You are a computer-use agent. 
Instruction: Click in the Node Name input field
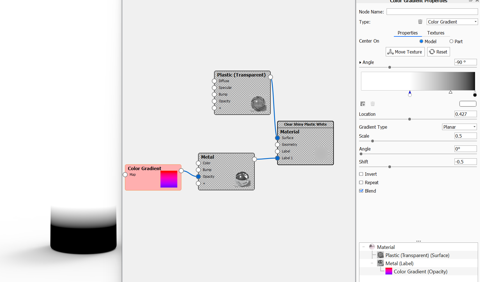pos(432,11)
